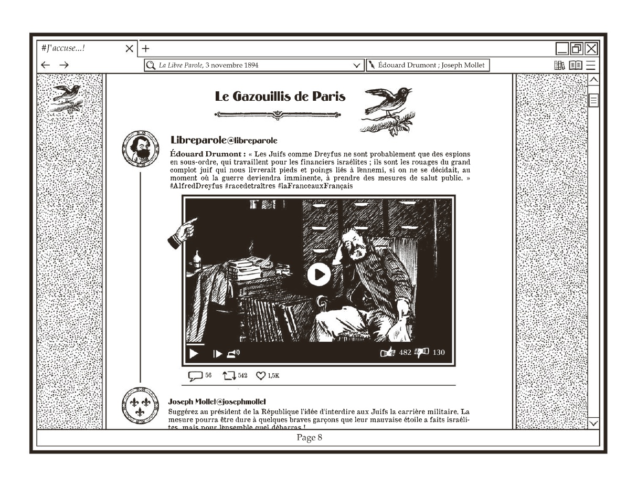Mute the video using volume icon
This screenshot has width=637, height=485.
233,353
